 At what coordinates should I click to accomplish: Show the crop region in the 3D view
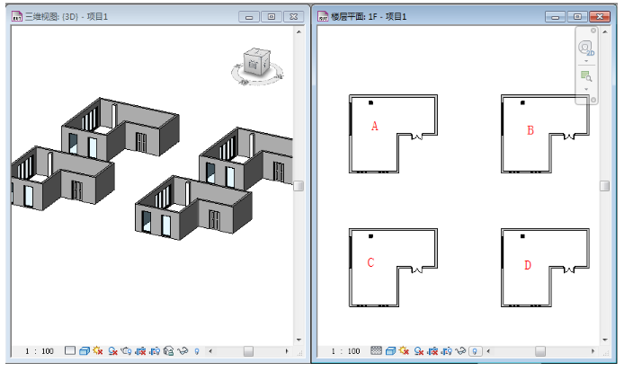155,350
